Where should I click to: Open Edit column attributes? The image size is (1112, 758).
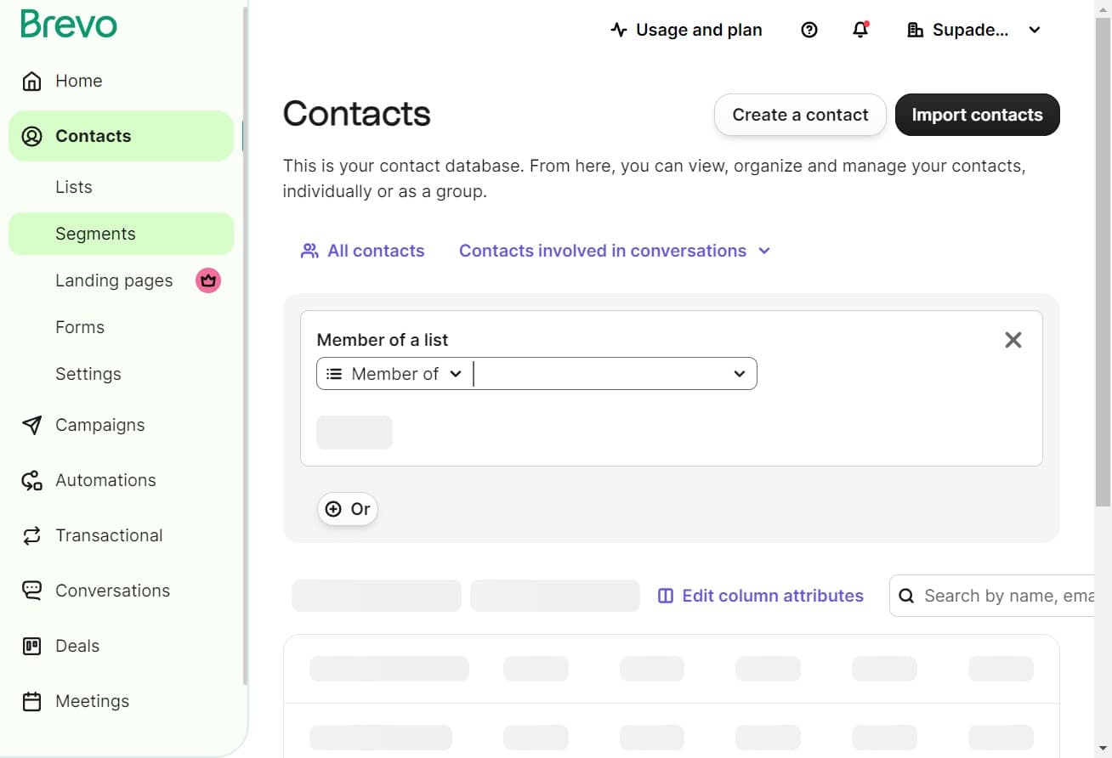tap(760, 596)
